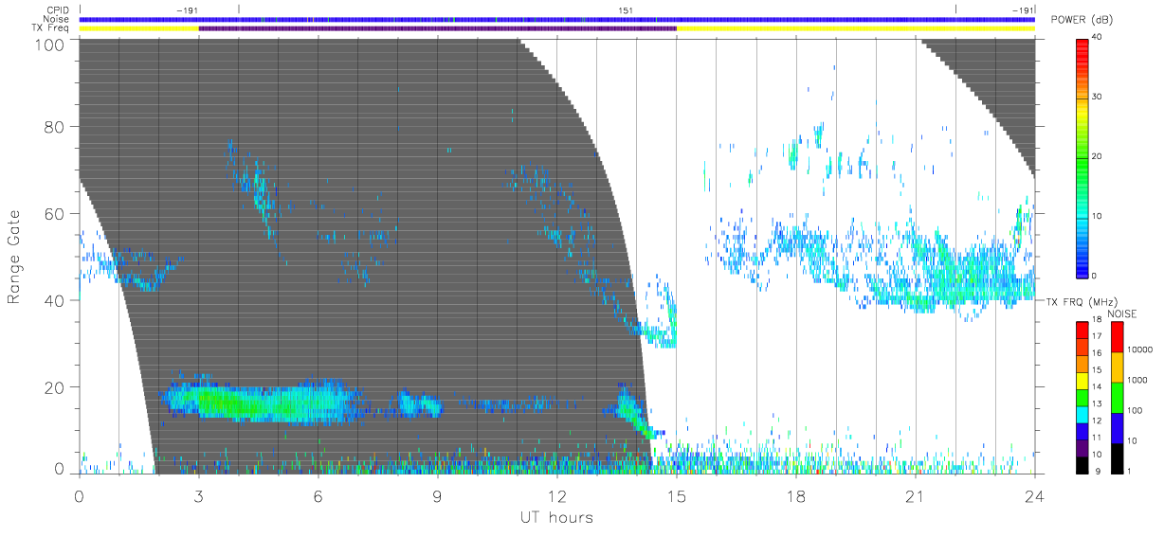The width and height of the screenshot is (1164, 537).
Task: Select the 'NOISE' legend title
Action: pos(1122,313)
